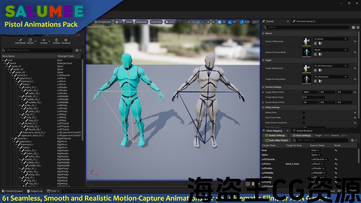This screenshot has height=203, width=361.
Task: Click the Global Settings button
Action: click(274, 136)
